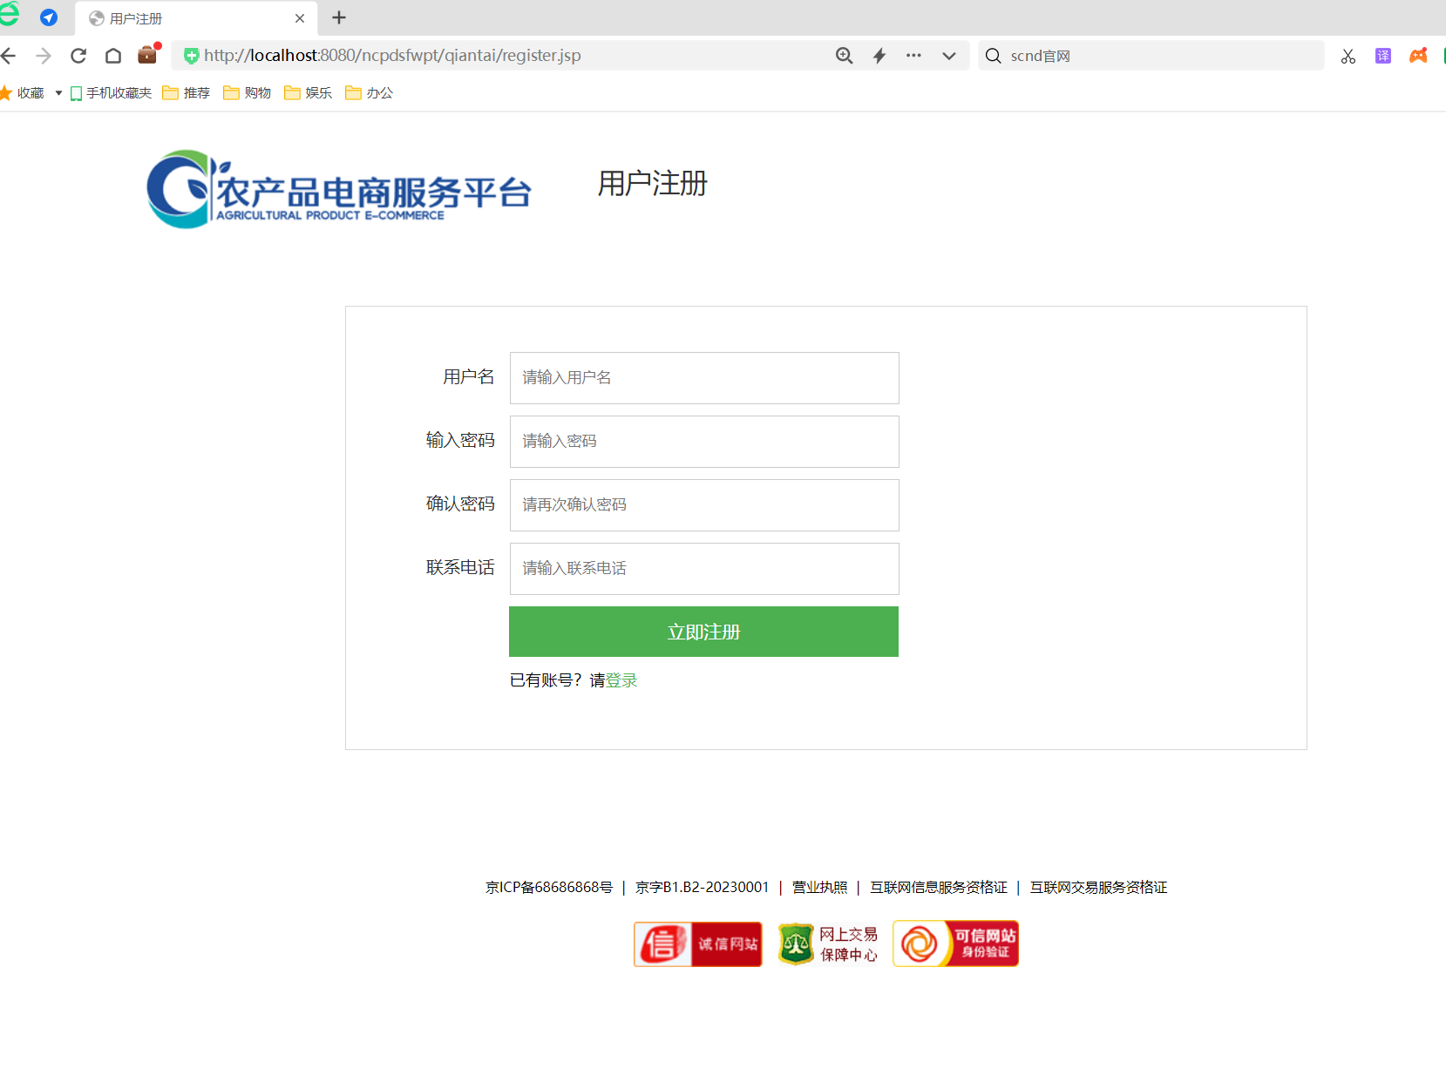Click the 用户名 input field
The height and width of the screenshot is (1082, 1446).
[703, 378]
